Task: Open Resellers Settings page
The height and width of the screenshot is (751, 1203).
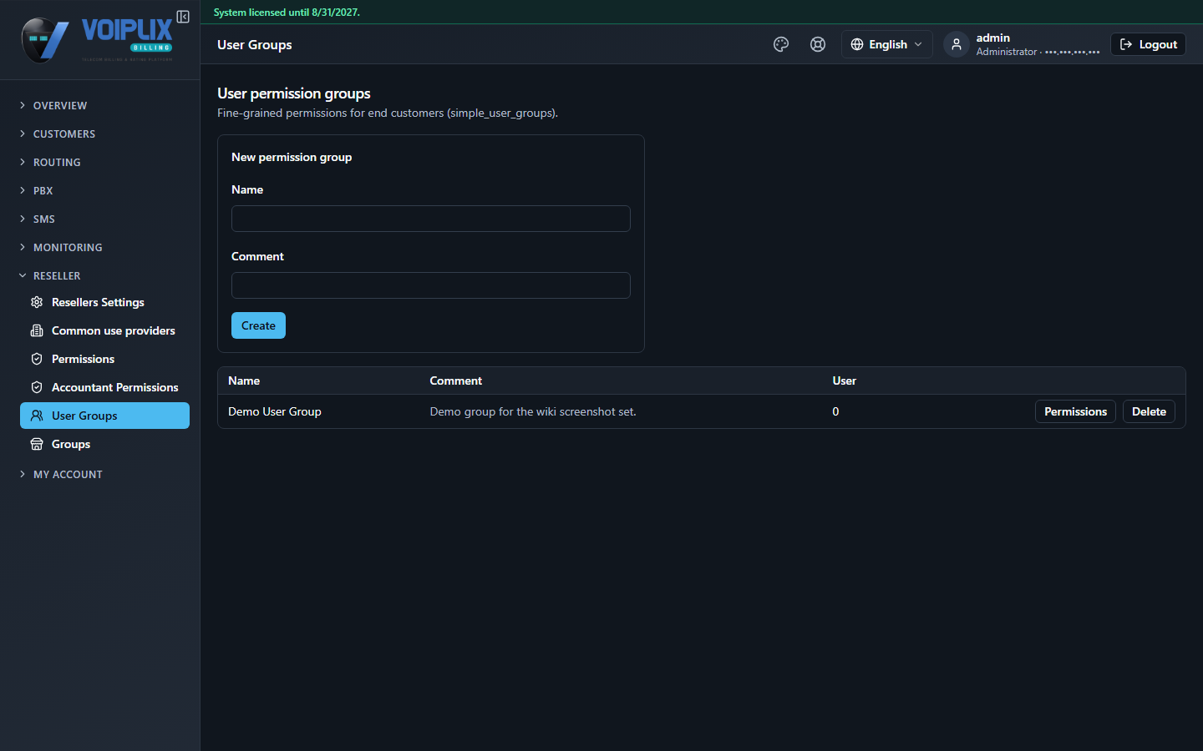Action: [104, 302]
